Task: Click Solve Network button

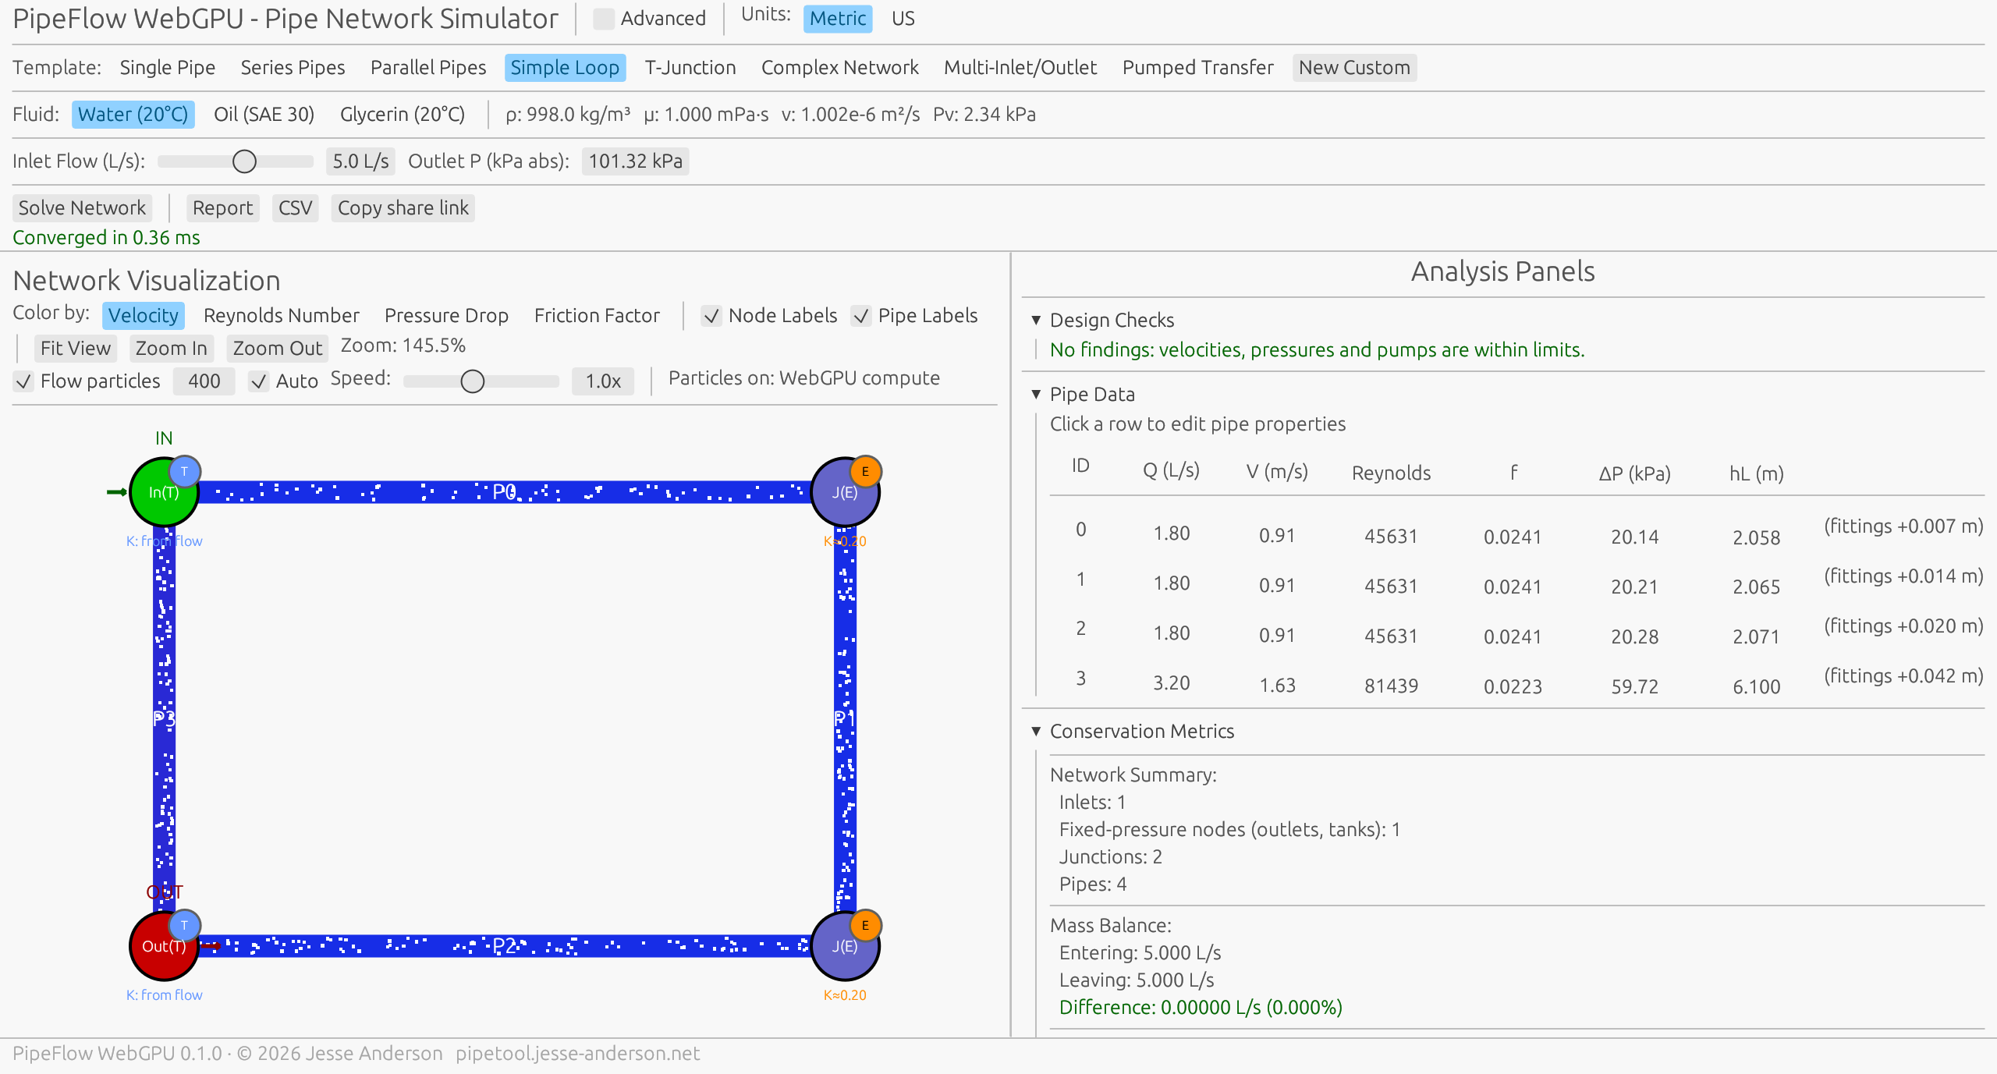Action: coord(82,208)
